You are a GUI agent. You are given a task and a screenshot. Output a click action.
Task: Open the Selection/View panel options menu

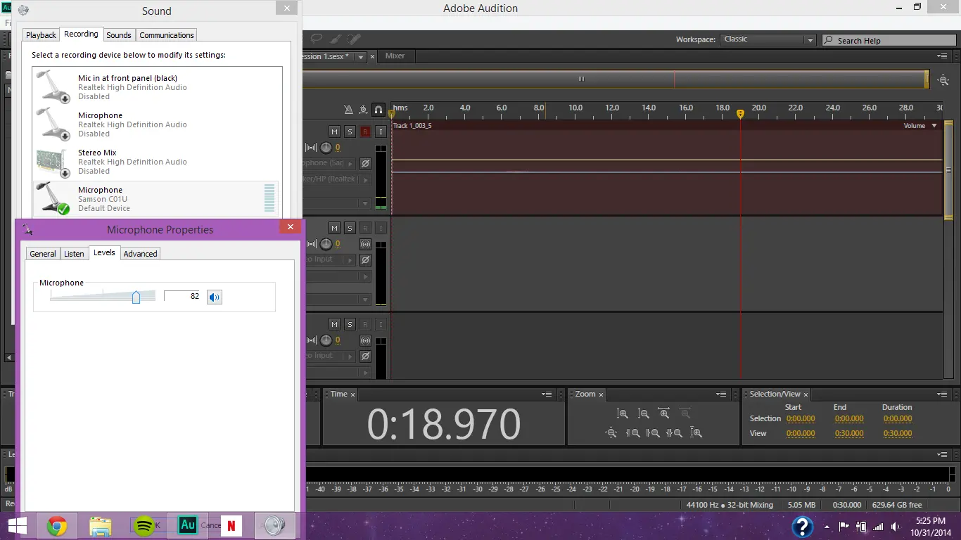pos(942,394)
